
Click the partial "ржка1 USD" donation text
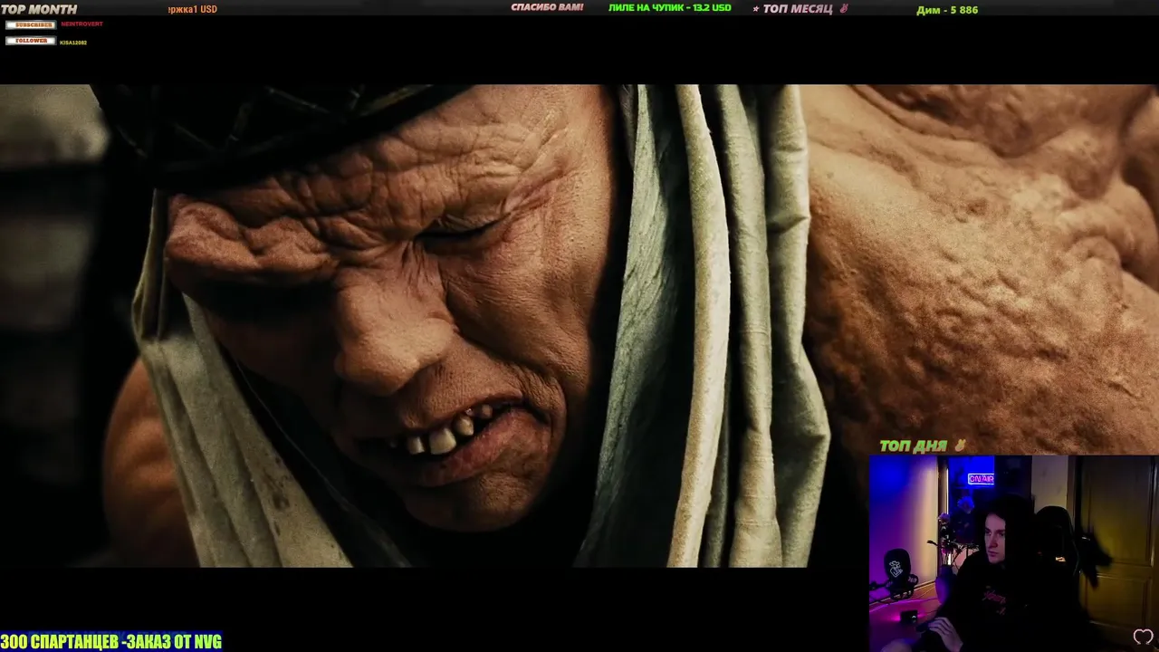[193, 9]
